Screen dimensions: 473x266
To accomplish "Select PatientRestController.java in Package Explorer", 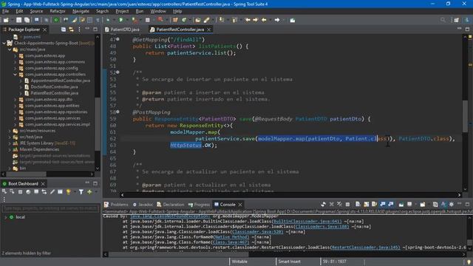I will pos(54,93).
